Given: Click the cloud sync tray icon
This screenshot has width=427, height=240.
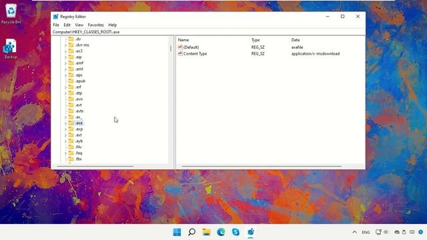Looking at the screenshot, I should pyautogui.click(x=397, y=232).
